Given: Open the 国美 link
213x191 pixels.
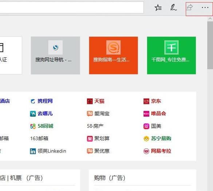Looking at the screenshot, I should (156, 126).
